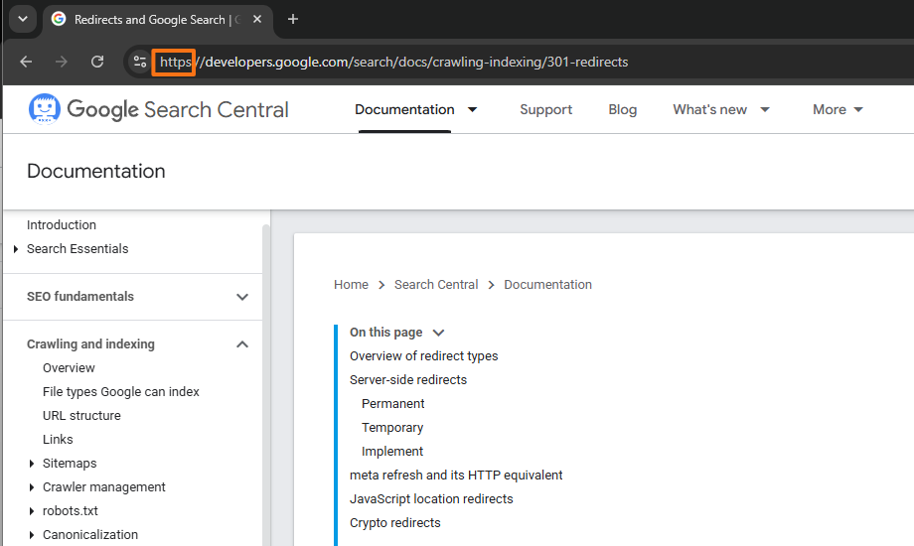
Task: Open Links in the sidebar
Action: (x=58, y=440)
